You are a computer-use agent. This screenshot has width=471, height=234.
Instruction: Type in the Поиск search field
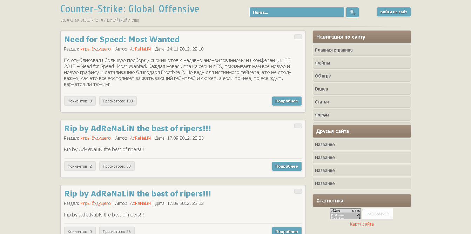[x=297, y=12]
